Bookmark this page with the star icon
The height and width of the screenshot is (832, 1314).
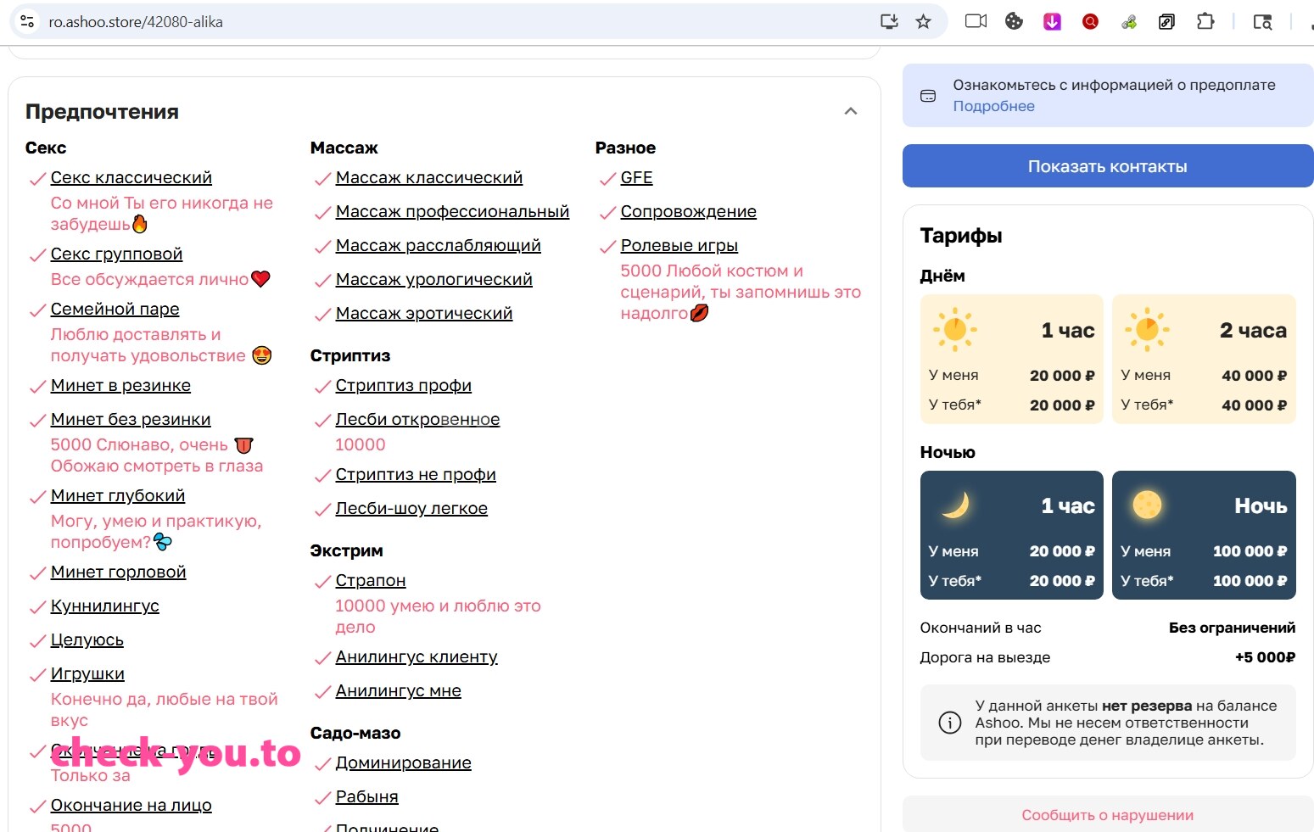click(924, 22)
